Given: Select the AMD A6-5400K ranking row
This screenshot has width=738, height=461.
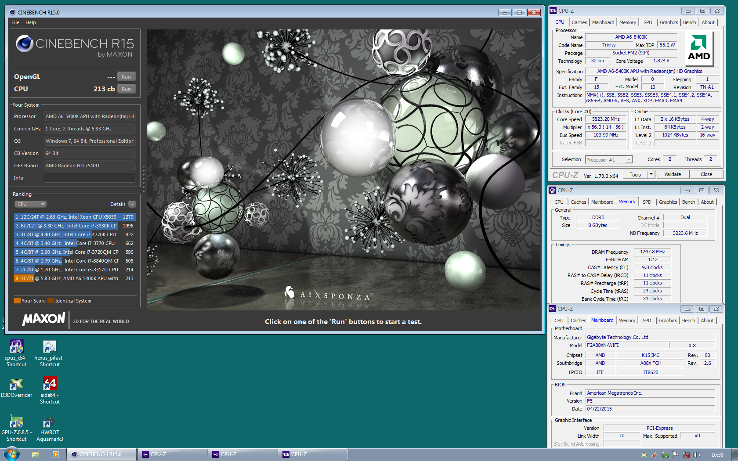Looking at the screenshot, I should tap(75, 278).
